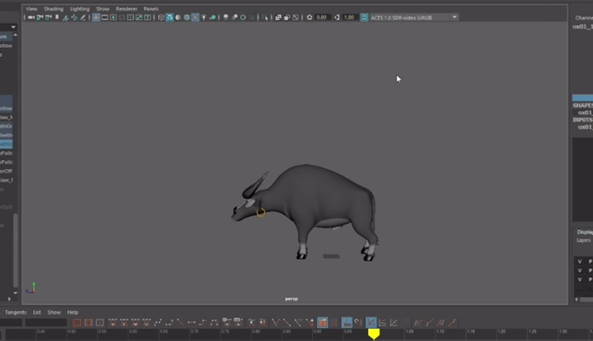Open the Renderer viewport menu
This screenshot has width=593, height=341.
[126, 9]
